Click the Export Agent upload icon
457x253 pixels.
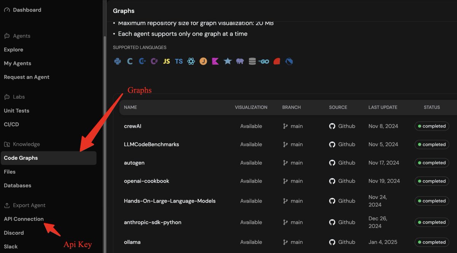(x=7, y=206)
